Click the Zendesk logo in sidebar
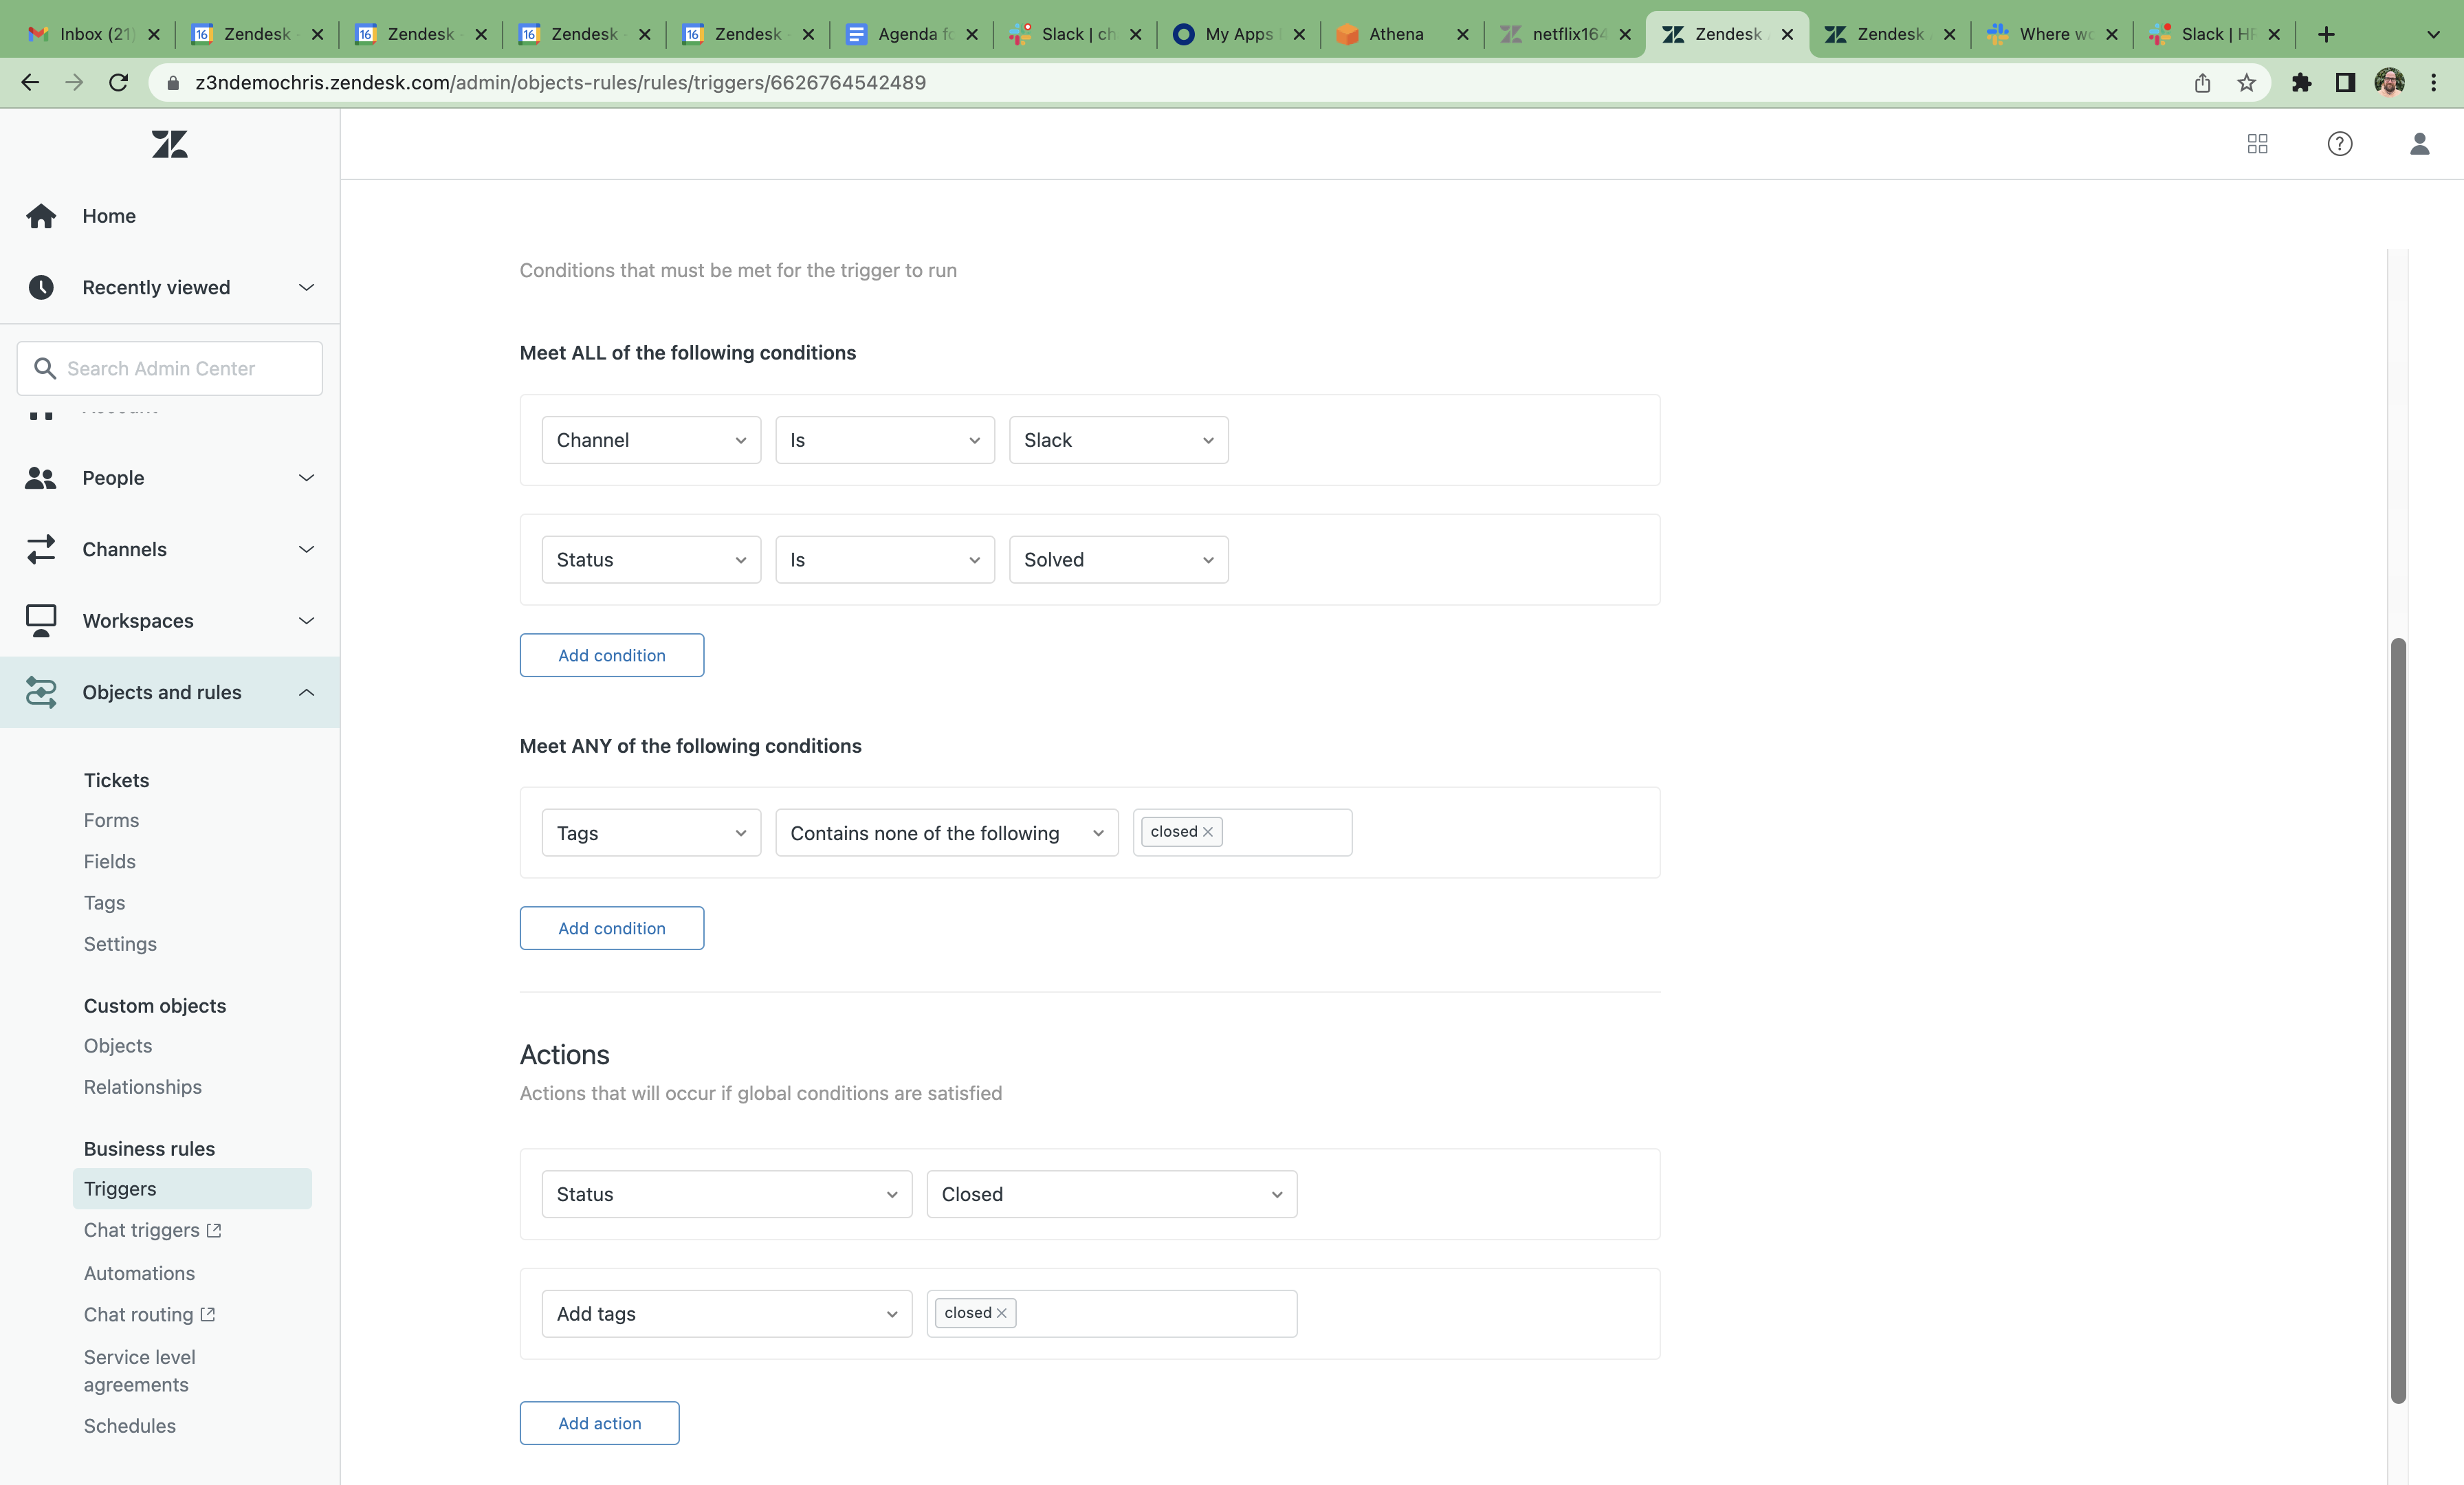The image size is (2464, 1485). pos(169,144)
